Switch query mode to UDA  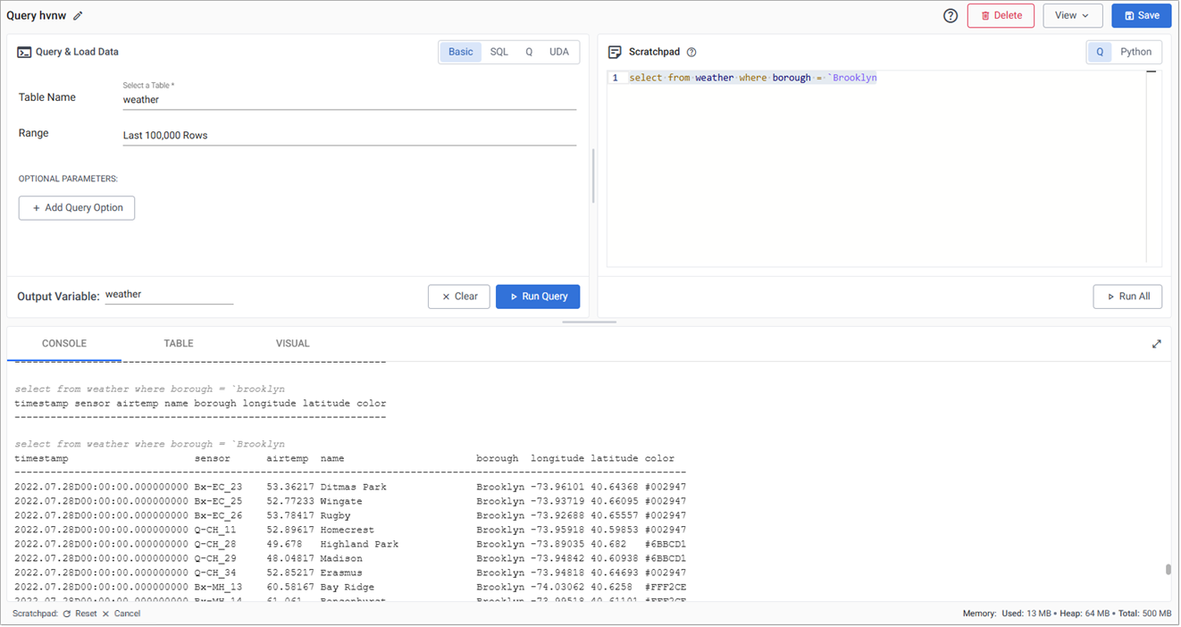[x=558, y=52]
